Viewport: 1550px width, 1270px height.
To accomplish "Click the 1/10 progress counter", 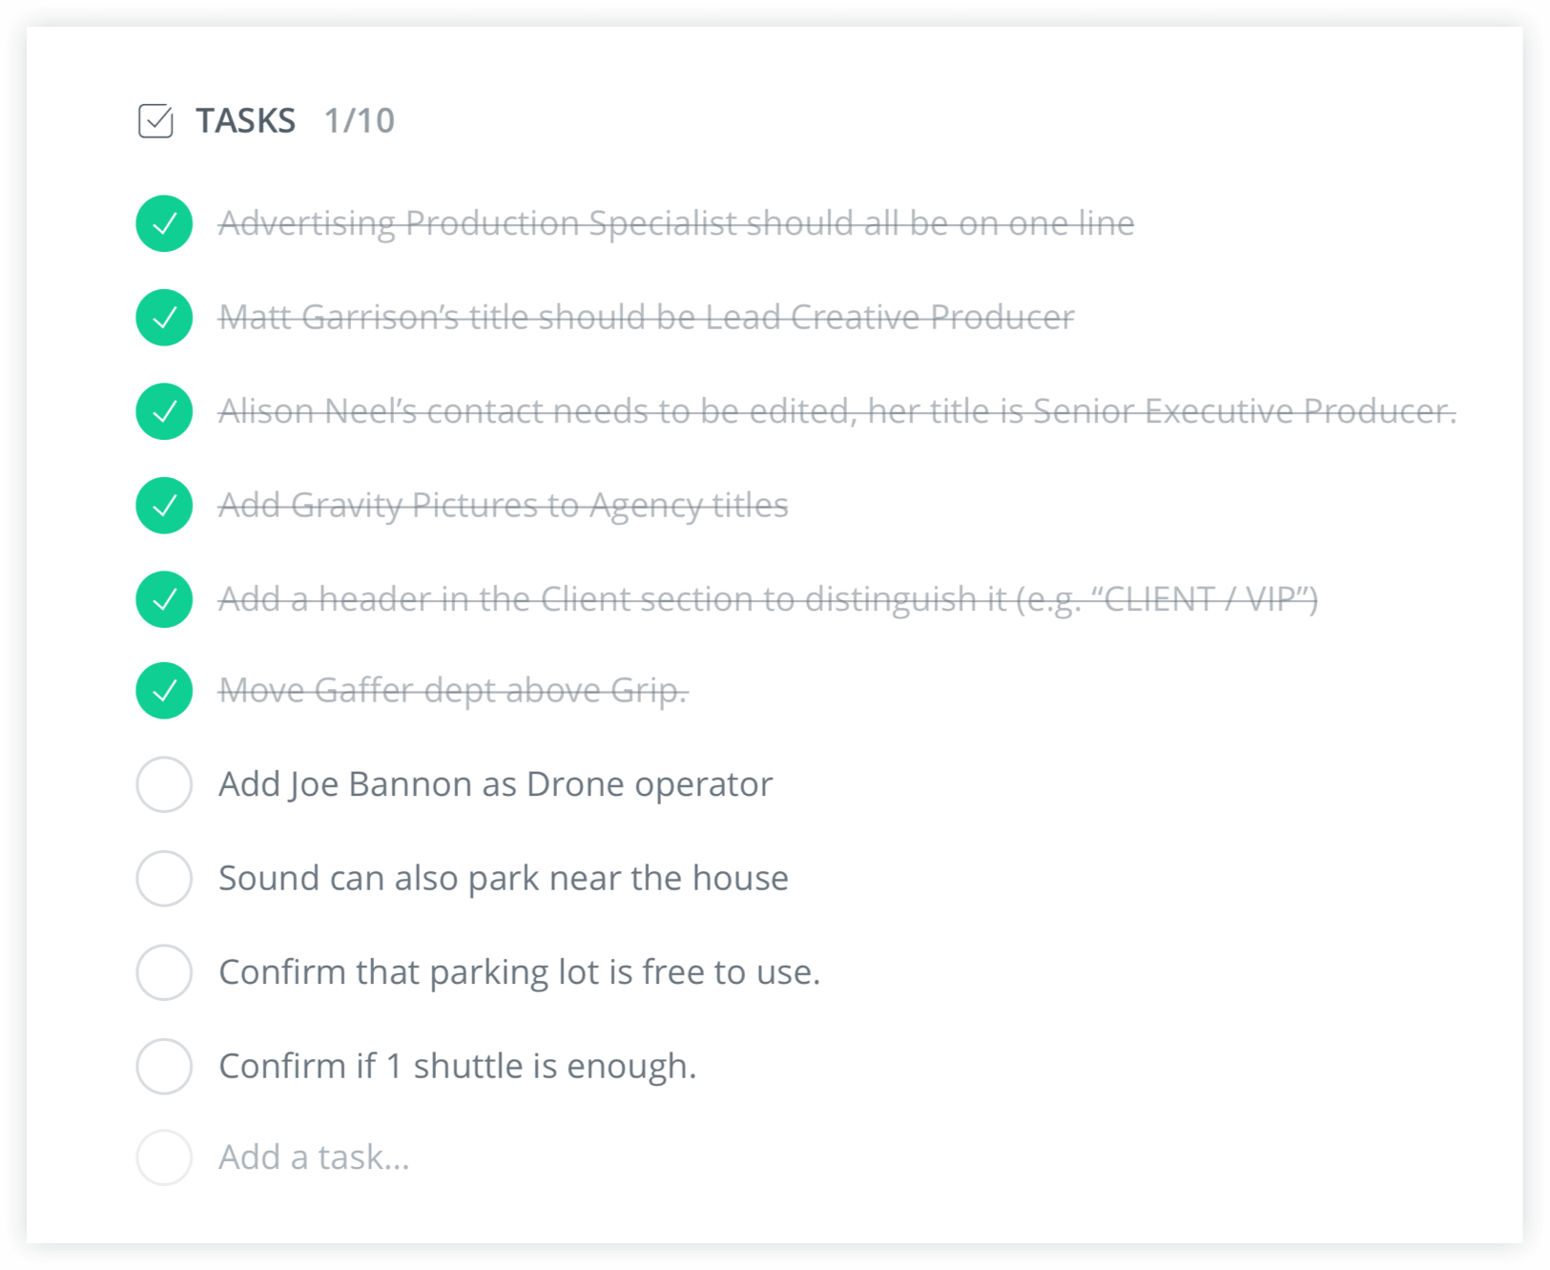I will 359,121.
